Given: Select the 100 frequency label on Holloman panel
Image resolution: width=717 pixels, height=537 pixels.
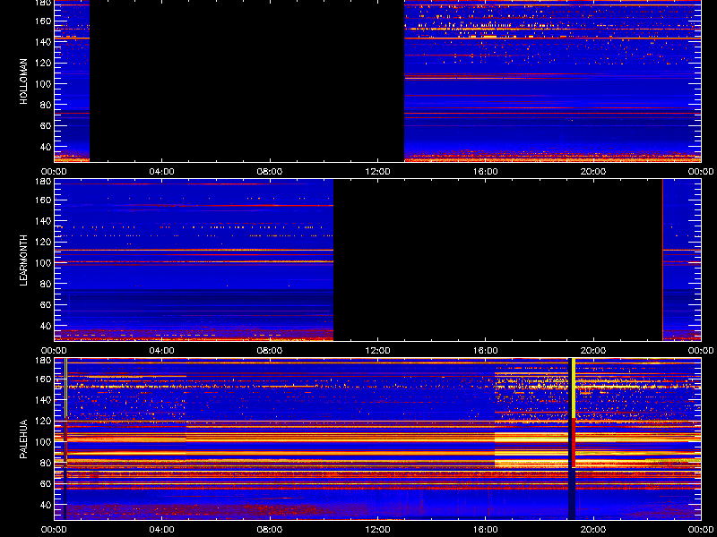Looking at the screenshot, I should point(42,84).
